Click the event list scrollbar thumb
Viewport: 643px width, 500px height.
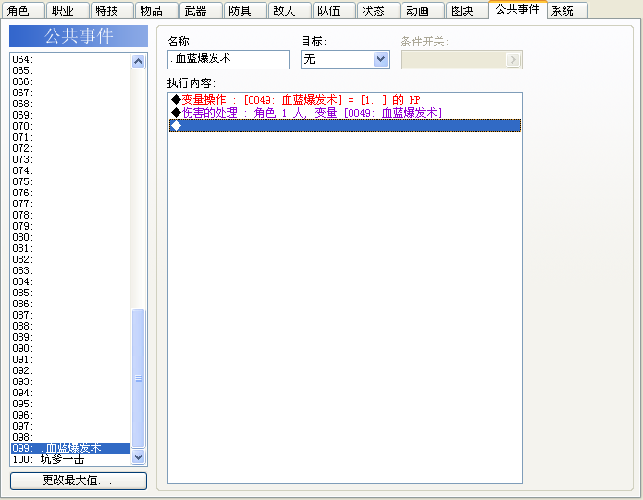[139, 379]
